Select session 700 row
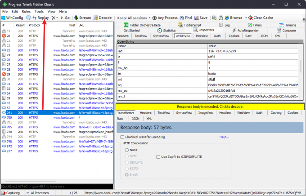306x196 pixels. click(57, 118)
